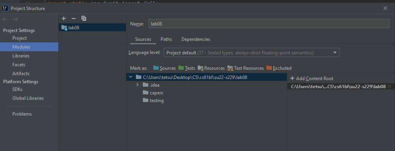Image resolution: width=395 pixels, height=151 pixels.
Task: Remove selected module with minus icon
Action: (74, 18)
